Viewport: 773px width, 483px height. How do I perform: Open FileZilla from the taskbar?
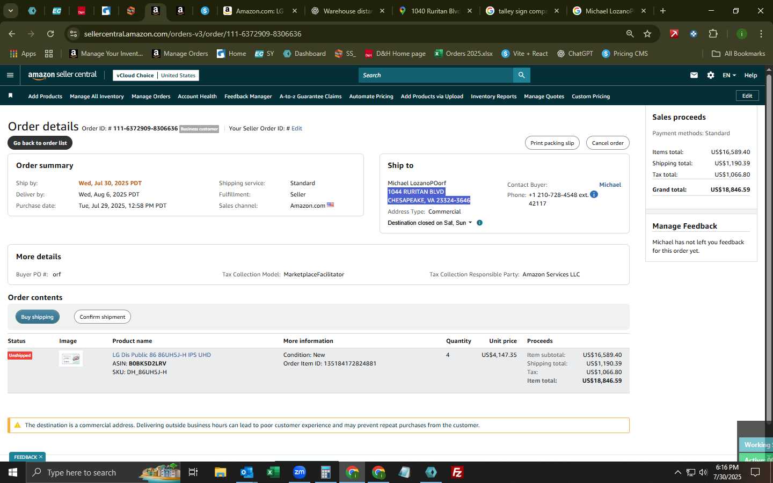pos(457,472)
